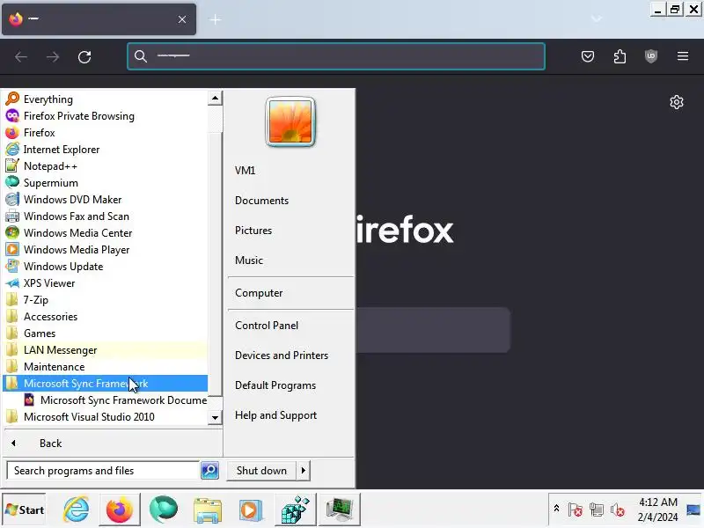
Task: Click the Start menu search magnifier button
Action: coord(209,470)
